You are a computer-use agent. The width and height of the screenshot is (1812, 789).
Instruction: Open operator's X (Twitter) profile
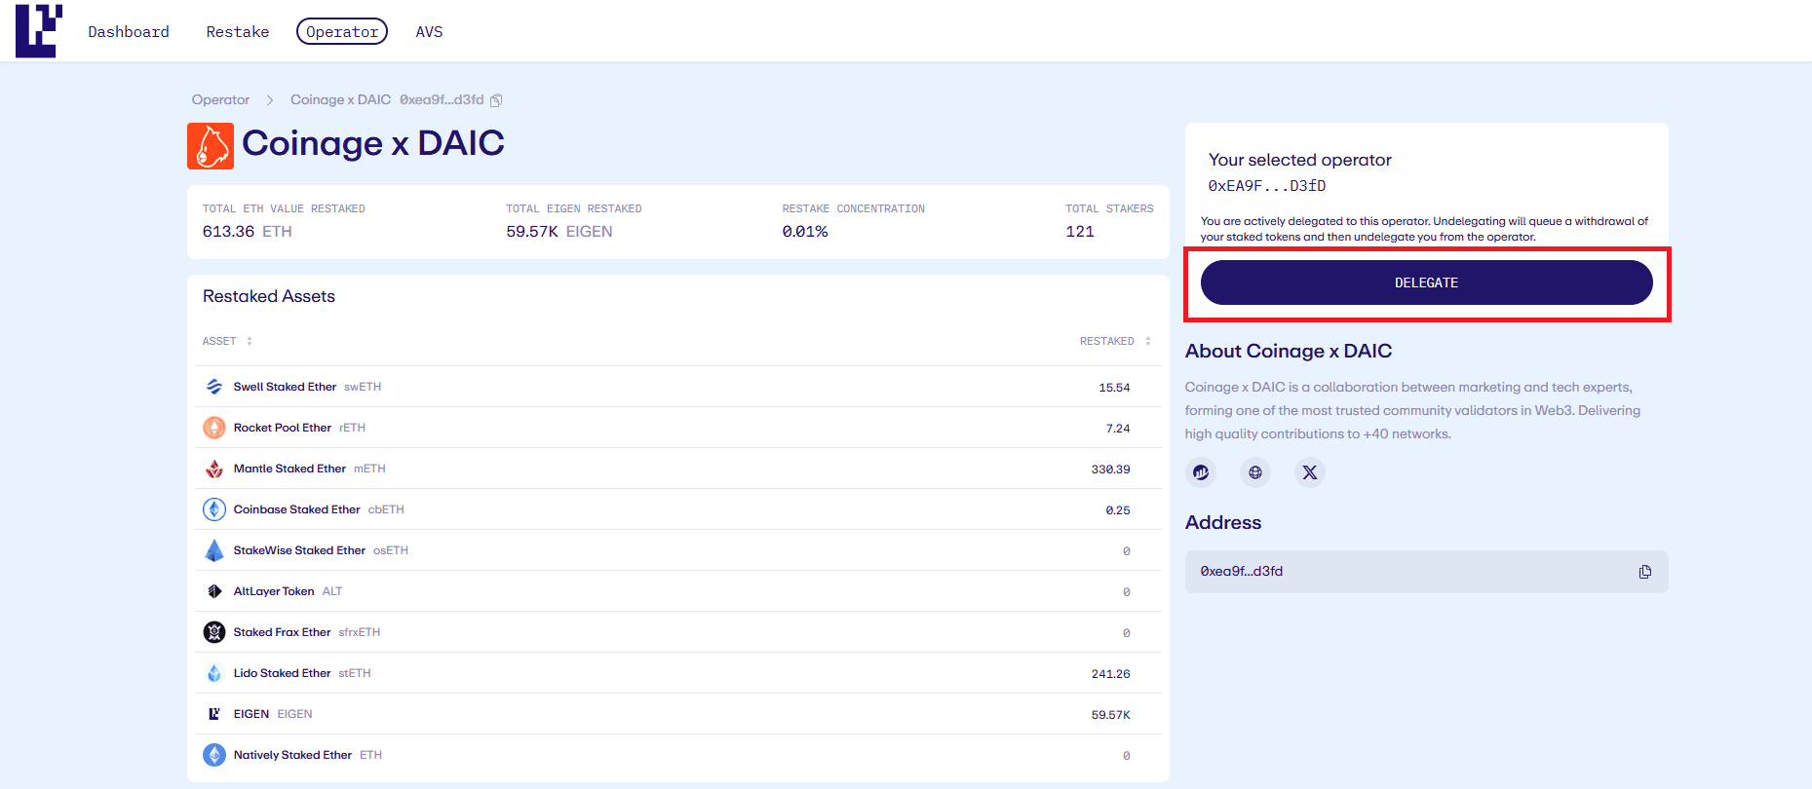click(x=1309, y=472)
